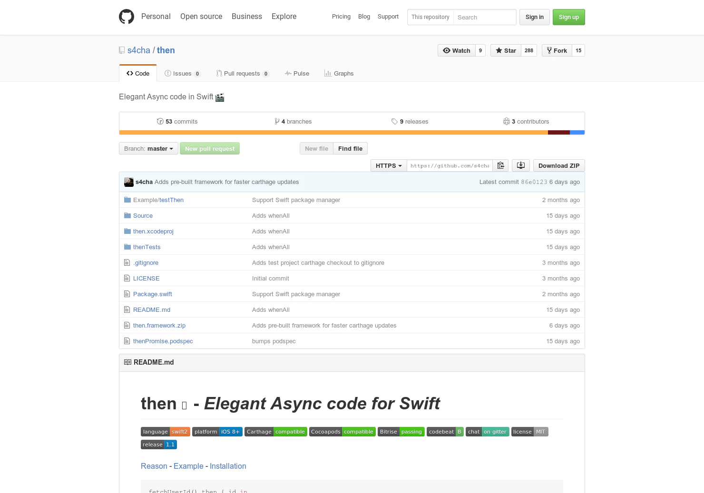This screenshot has height=493, width=704.
Task: Watch the repository
Action: pos(457,50)
